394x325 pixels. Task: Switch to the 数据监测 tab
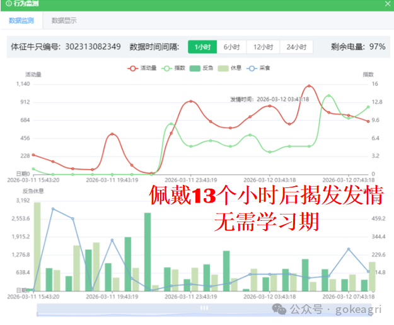coord(21,20)
